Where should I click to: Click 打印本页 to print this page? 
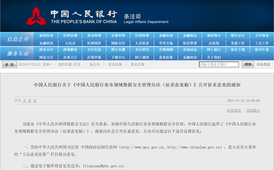pyautogui.click(x=234, y=110)
